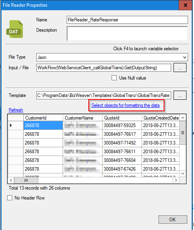Click the green DAT file icon
Screen dimensions: 194x230
click(x=15, y=29)
